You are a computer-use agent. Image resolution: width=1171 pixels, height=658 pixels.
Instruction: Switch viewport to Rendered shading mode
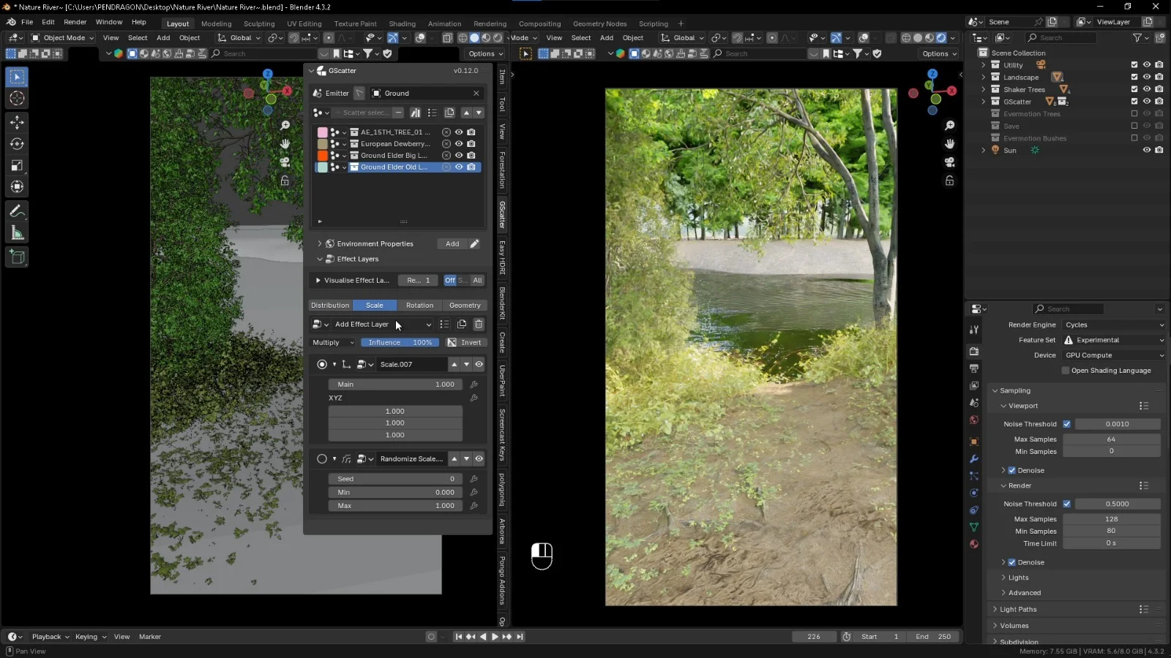(940, 37)
